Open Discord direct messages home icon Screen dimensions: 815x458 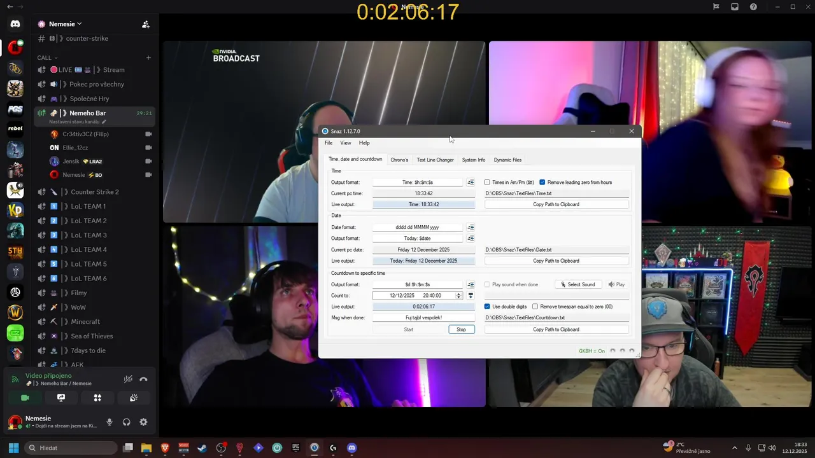tap(15, 24)
